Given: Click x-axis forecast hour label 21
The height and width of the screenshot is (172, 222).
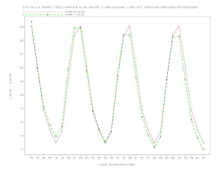Looking at the screenshot, I should coord(74,158).
